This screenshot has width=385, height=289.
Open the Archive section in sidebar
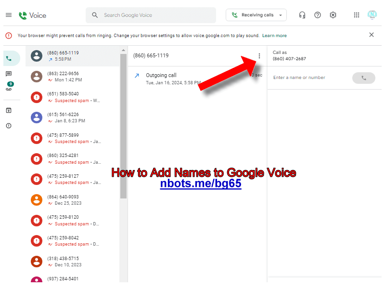pyautogui.click(x=9, y=110)
